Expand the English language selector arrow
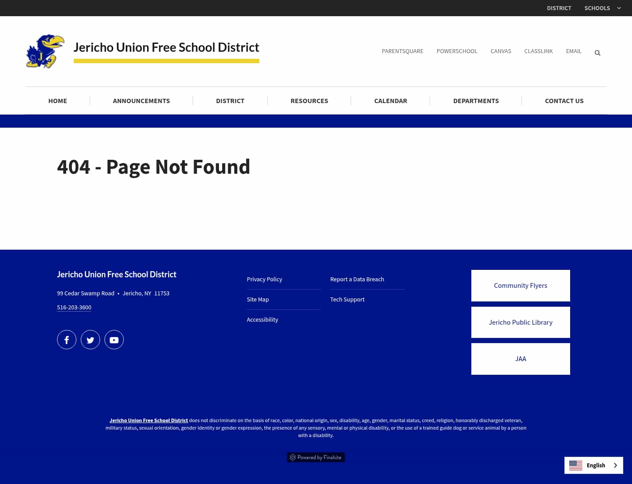632x484 pixels. tap(615, 465)
